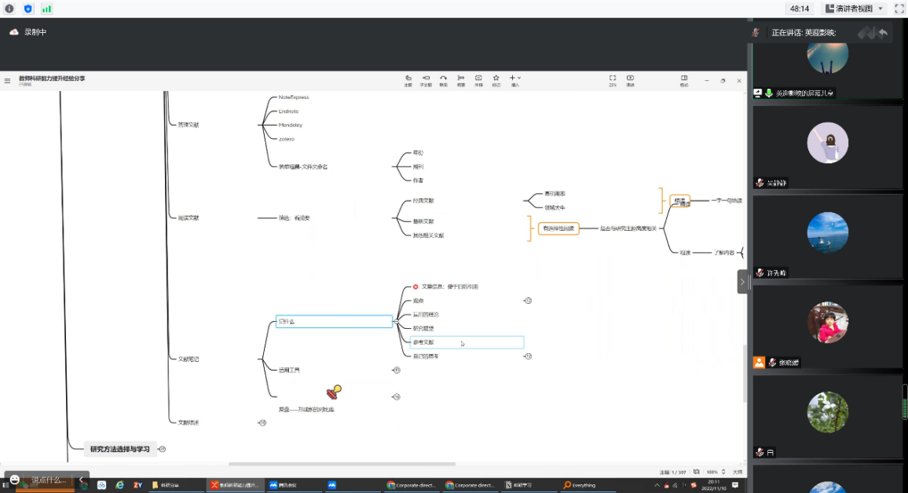The height and width of the screenshot is (493, 908).
Task: Expand the 研究方法选择与学习 collapsed branch
Action: (x=162, y=449)
